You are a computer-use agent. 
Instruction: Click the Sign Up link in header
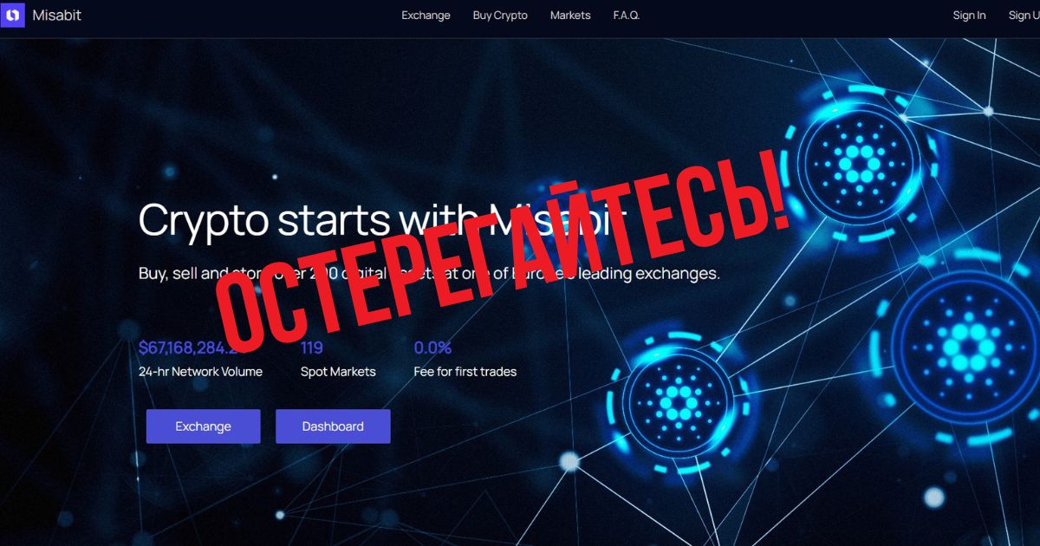[x=1024, y=16]
